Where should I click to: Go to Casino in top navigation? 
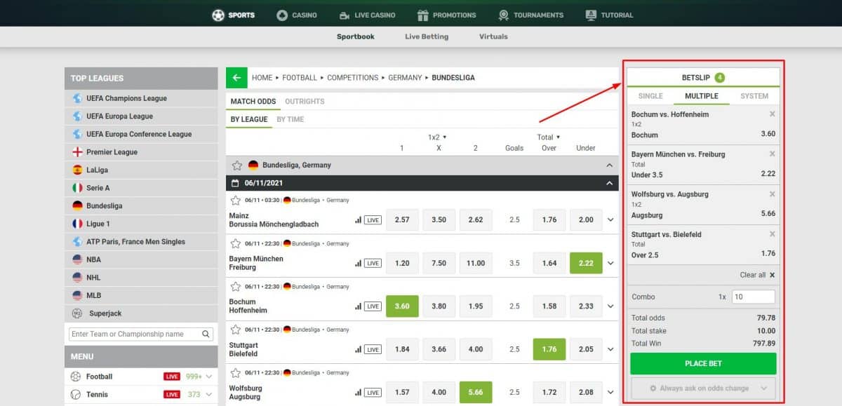(297, 15)
